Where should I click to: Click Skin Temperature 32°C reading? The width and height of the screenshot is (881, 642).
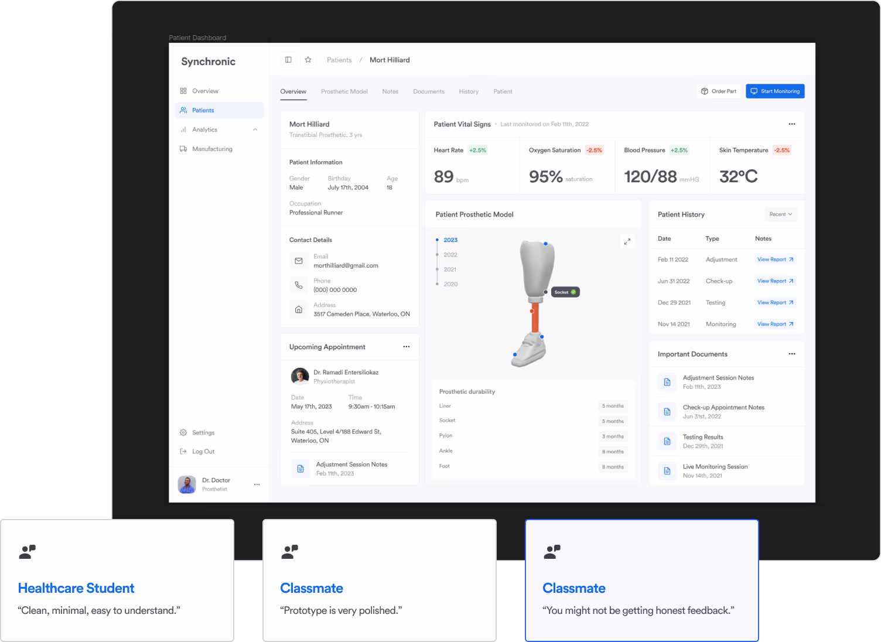(738, 176)
